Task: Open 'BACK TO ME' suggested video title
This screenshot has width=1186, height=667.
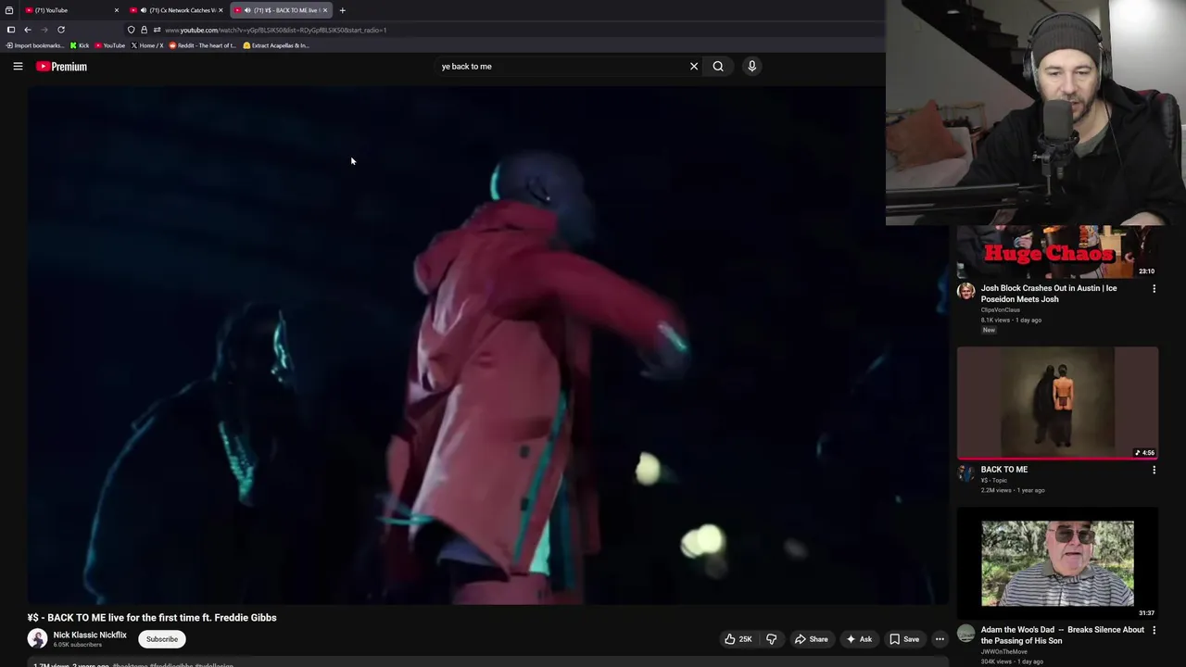Action: tap(1004, 470)
